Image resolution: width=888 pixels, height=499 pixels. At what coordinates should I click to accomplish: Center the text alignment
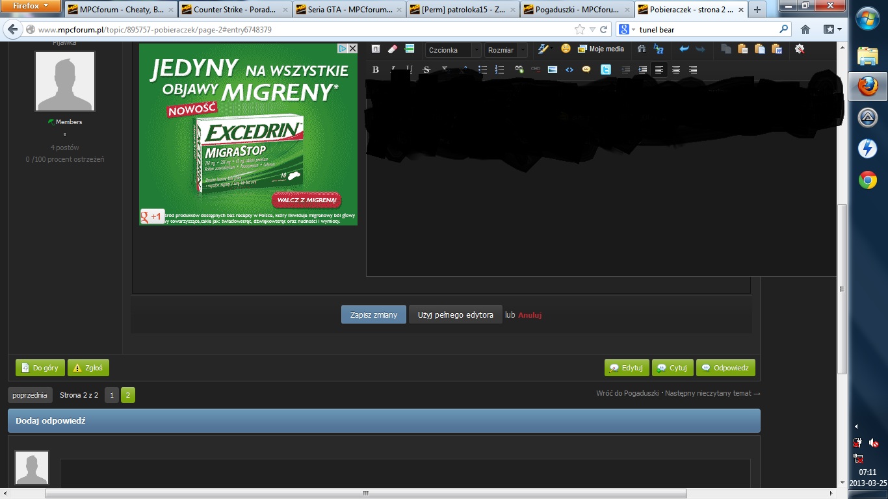(x=676, y=70)
